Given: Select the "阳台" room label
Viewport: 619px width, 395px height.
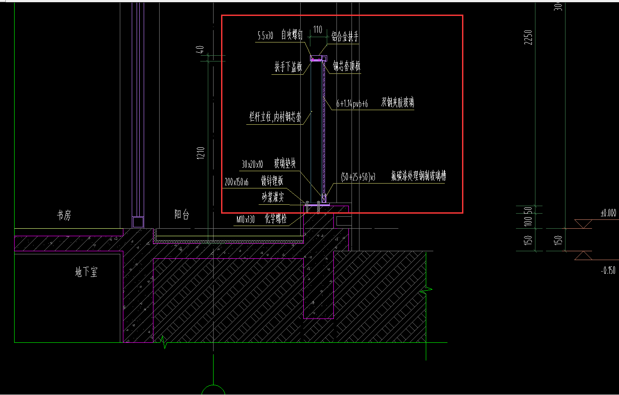Looking at the screenshot, I should point(182,215).
